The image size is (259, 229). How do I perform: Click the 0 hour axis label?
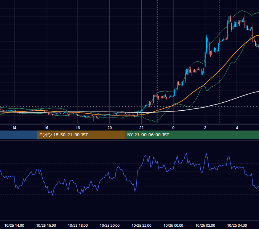coord(173,128)
